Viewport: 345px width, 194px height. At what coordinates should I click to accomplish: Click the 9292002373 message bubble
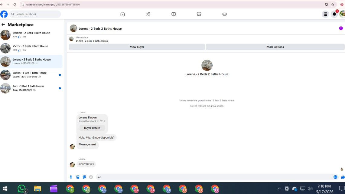[x=86, y=164]
